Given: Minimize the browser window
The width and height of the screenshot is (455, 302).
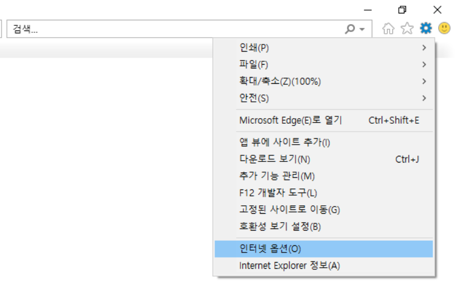Looking at the screenshot, I should (368, 10).
